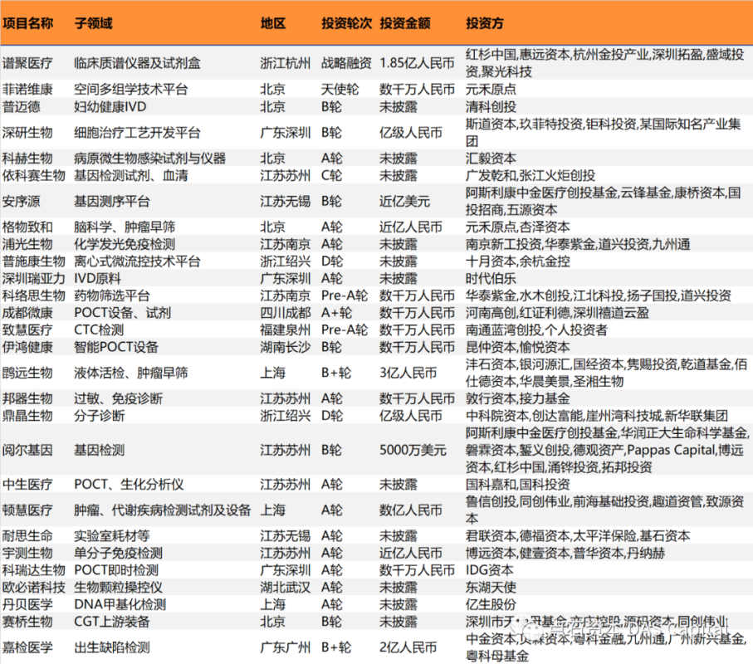This screenshot has height=664, width=753.
Task: Select the 基因测序平台 cell
Action: pos(112,202)
